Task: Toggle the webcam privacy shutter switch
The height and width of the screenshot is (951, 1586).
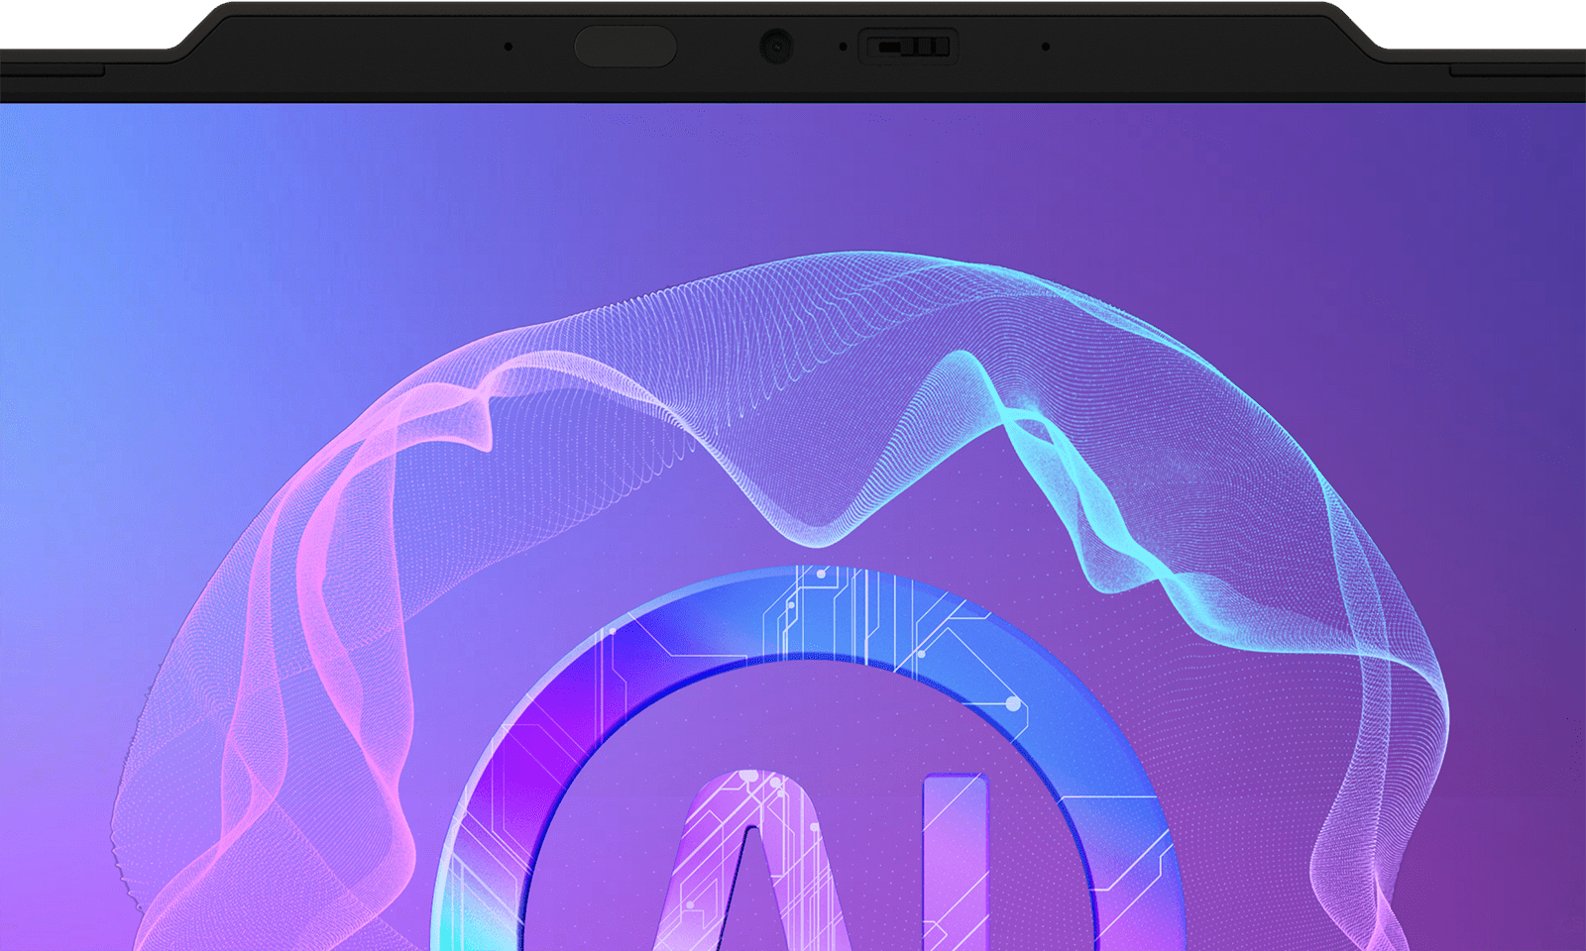Action: click(908, 47)
